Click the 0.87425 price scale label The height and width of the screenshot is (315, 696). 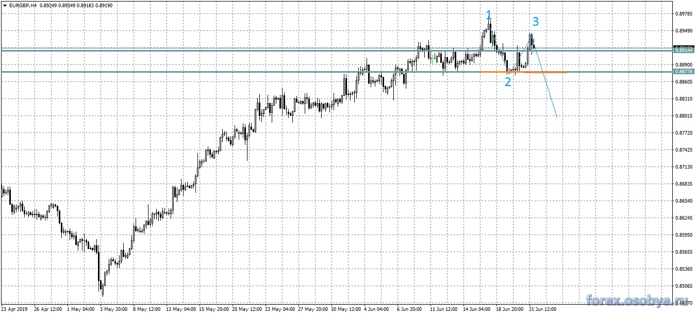click(x=684, y=150)
